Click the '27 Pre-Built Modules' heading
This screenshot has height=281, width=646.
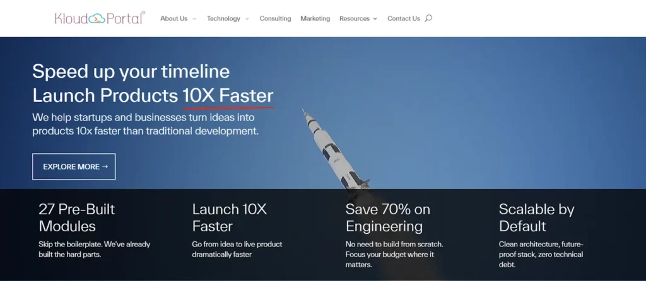click(x=76, y=217)
